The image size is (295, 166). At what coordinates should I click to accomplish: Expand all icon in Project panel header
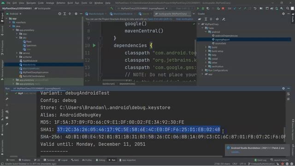pyautogui.click(x=65, y=14)
